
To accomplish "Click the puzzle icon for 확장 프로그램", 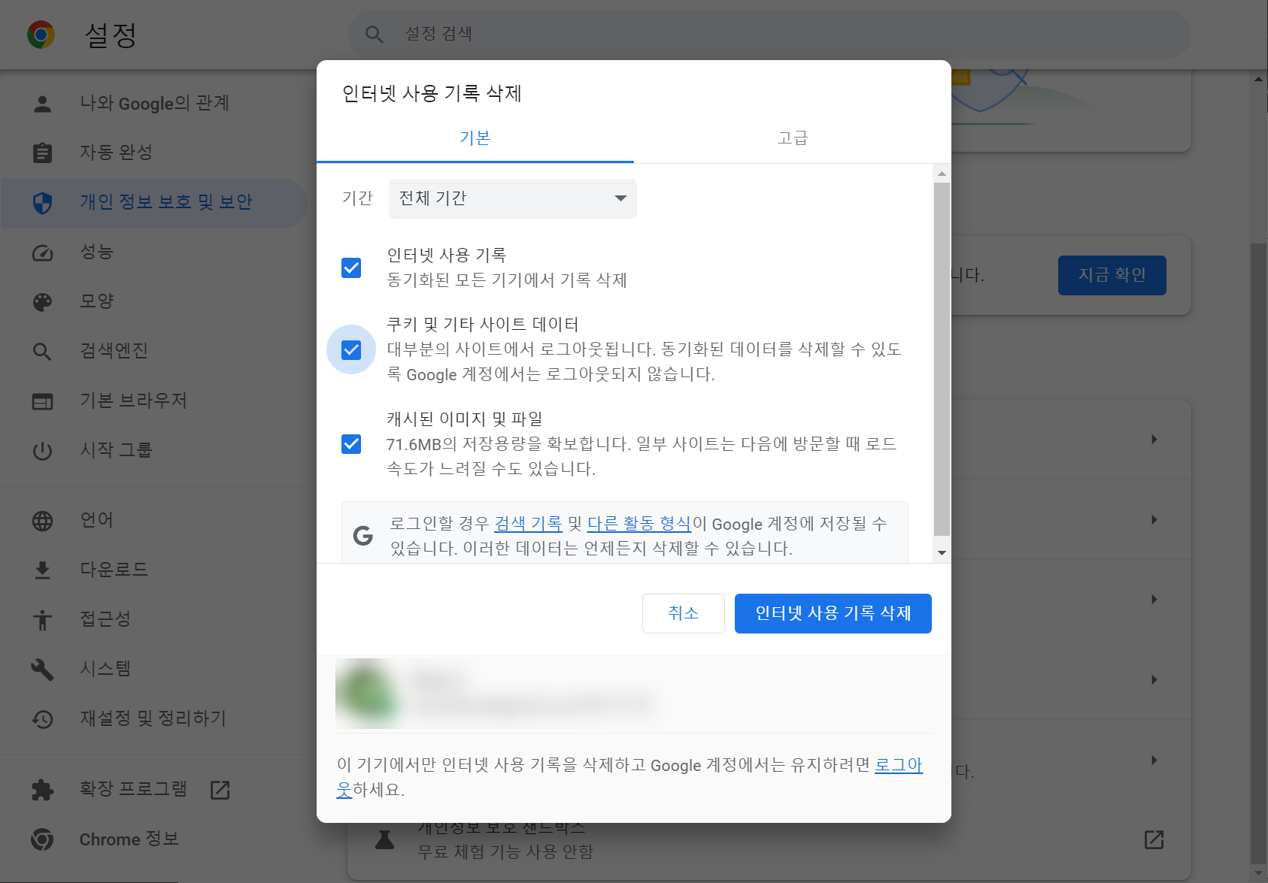I will tap(43, 790).
